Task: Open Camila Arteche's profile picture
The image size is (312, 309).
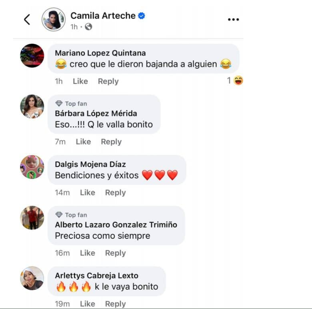Action: (x=53, y=20)
